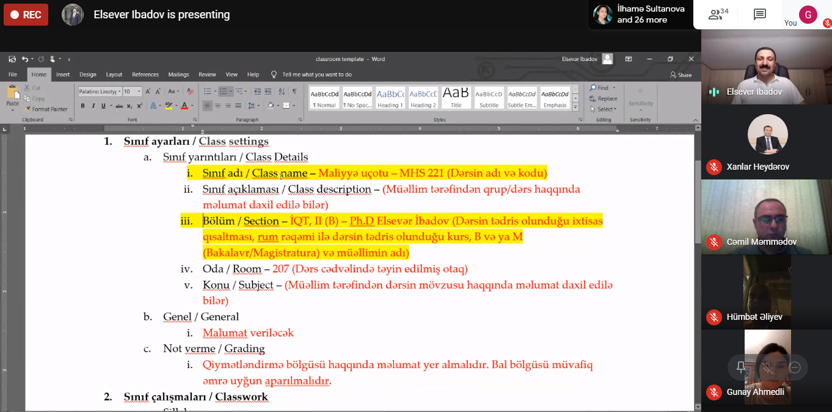Screen dimensions: 832x412
Task: Click the Find button
Action: (x=599, y=88)
